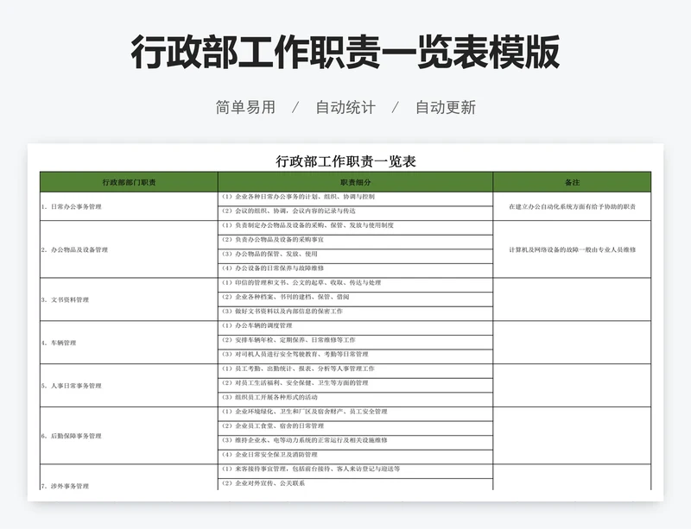The height and width of the screenshot is (529, 691).
Task: Click the cell 办公物品的保管、发放、使用
Action: (x=355, y=256)
